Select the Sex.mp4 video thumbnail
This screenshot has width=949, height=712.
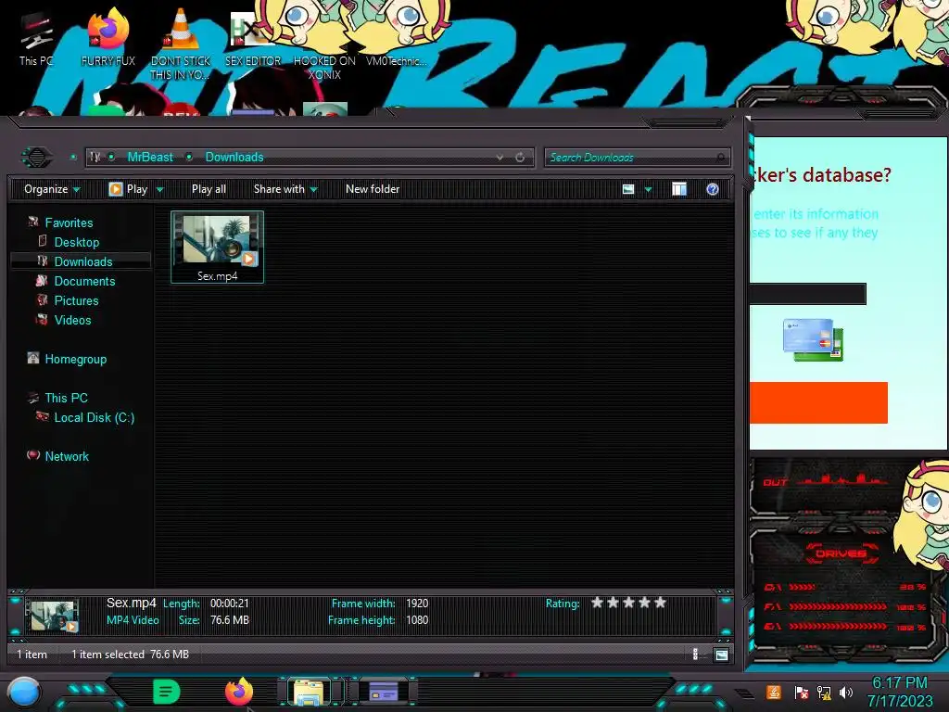coord(217,247)
